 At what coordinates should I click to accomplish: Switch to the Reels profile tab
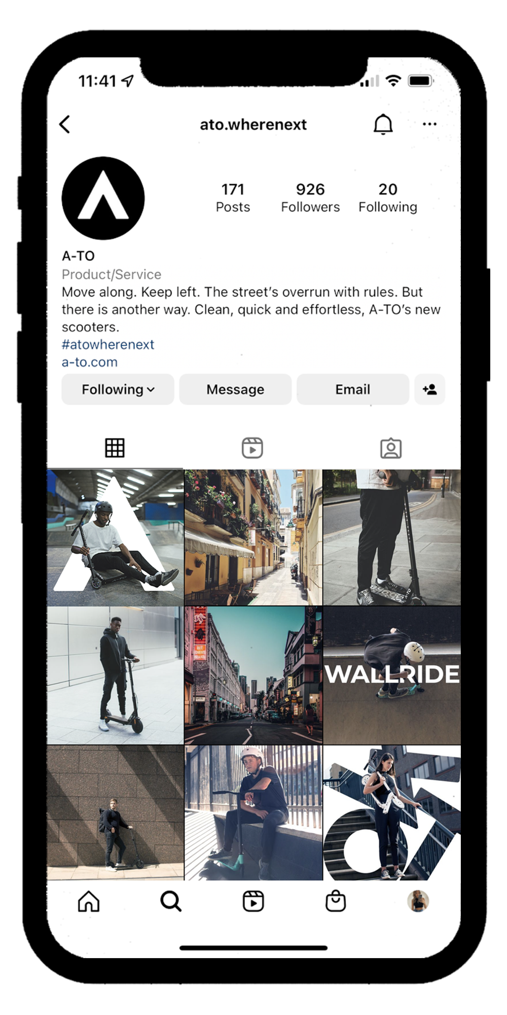pos(252,448)
